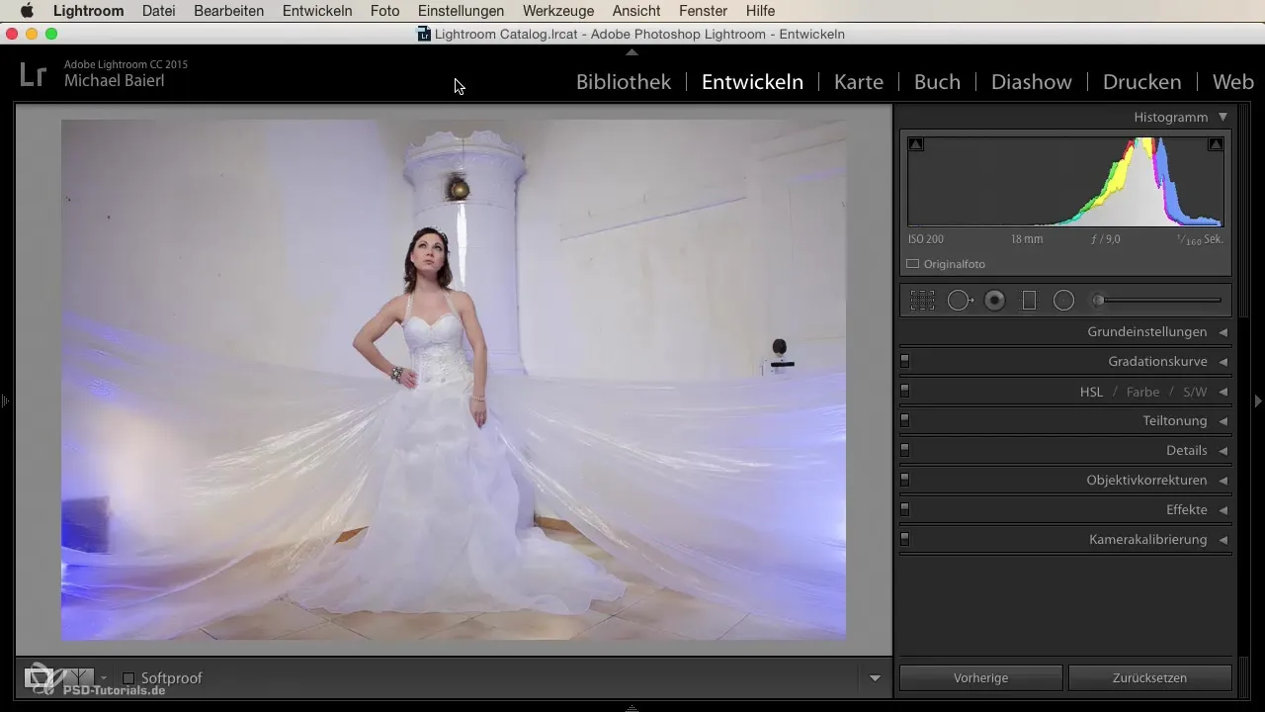The height and width of the screenshot is (712, 1265).
Task: Open the Drucken module
Action: pos(1142,82)
